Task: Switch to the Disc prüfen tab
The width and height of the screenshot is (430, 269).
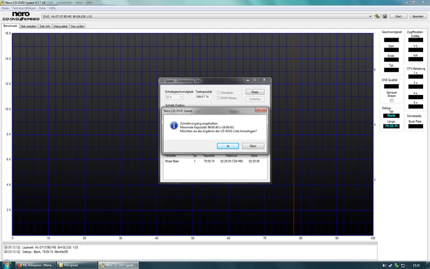Action: coord(77,26)
